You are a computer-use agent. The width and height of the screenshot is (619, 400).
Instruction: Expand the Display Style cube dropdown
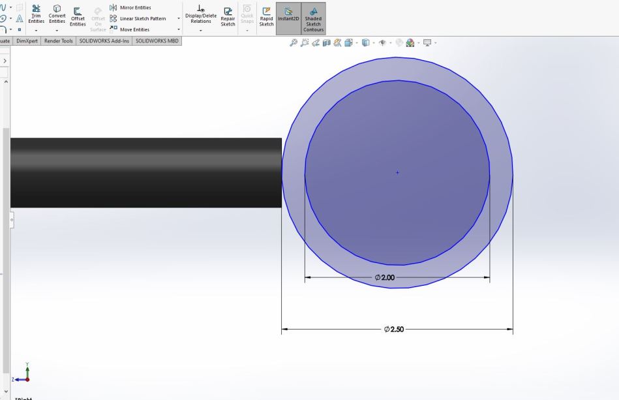pos(365,43)
